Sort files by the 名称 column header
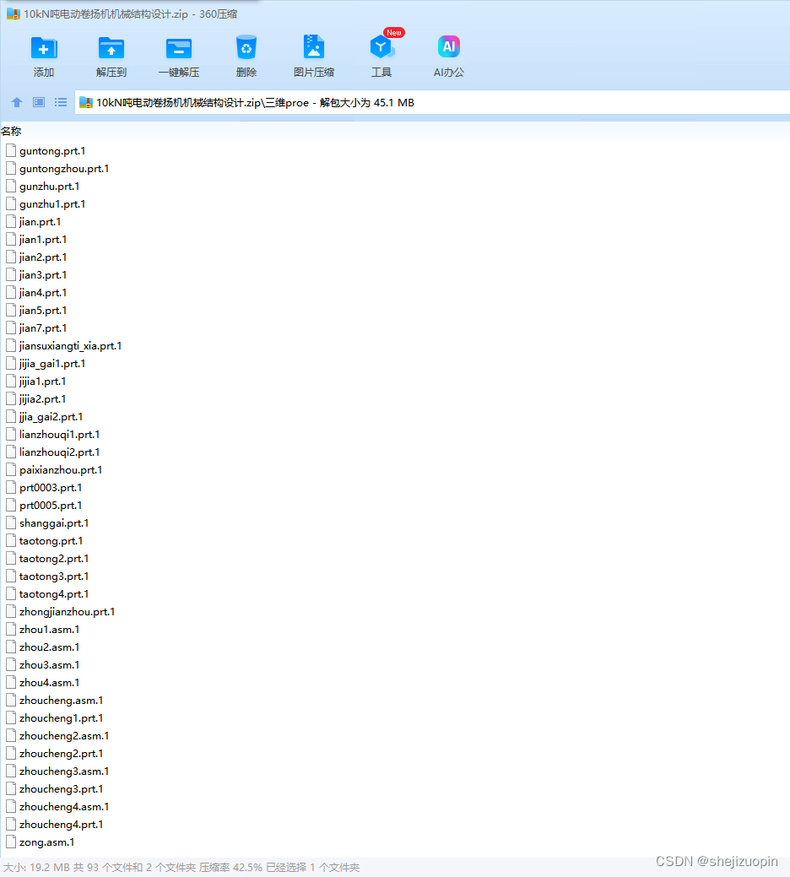790x877 pixels. tap(11, 132)
